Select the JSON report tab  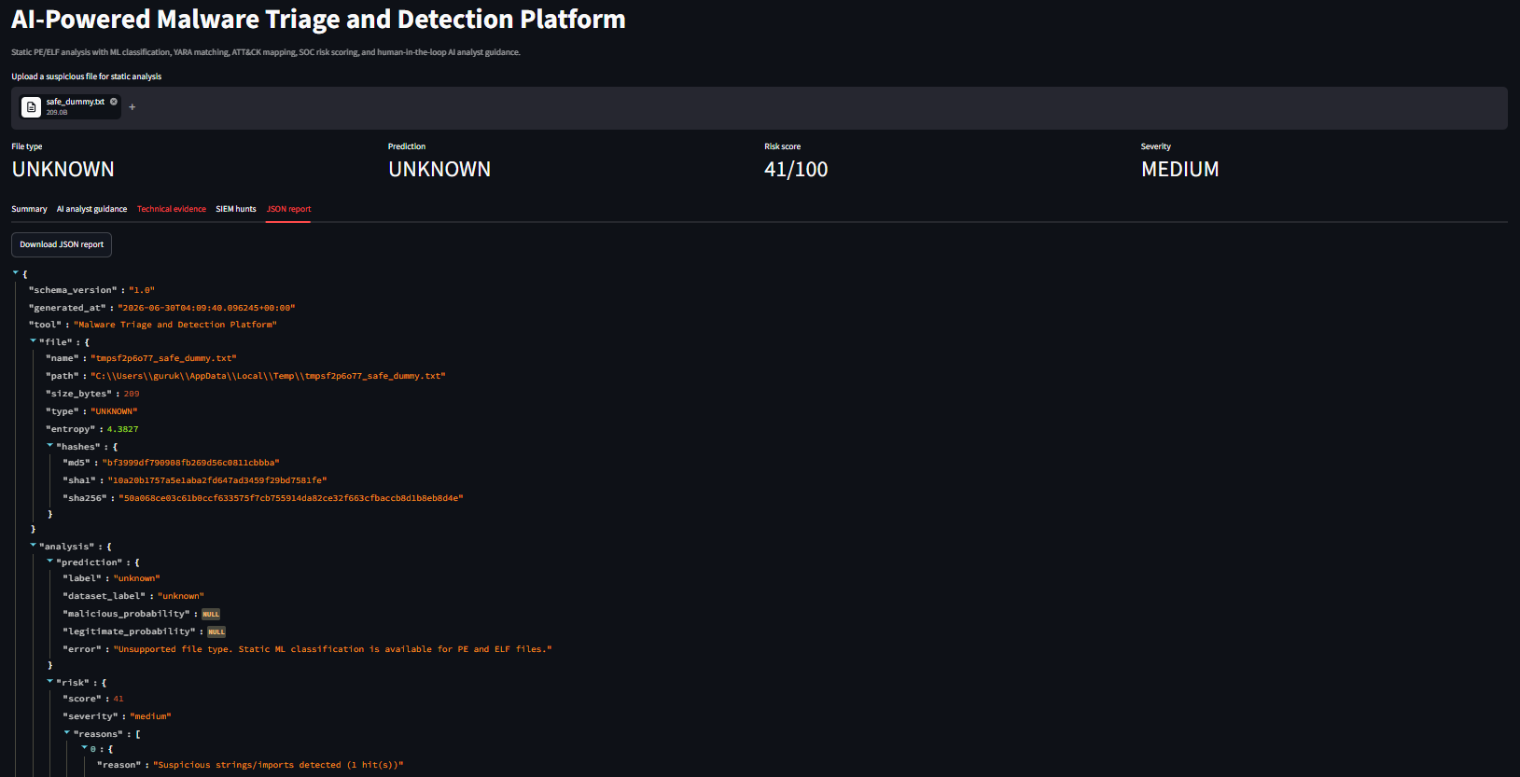click(x=288, y=209)
